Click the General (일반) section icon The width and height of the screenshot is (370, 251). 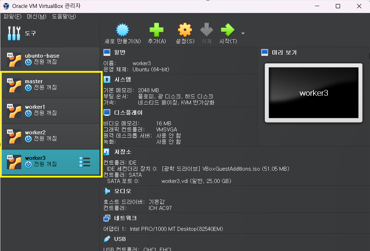[x=107, y=52]
